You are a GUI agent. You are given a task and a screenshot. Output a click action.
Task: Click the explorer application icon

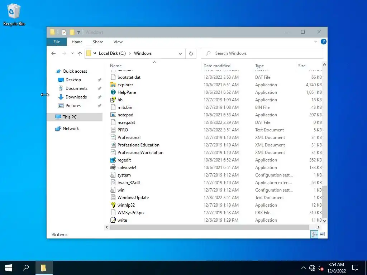113,85
